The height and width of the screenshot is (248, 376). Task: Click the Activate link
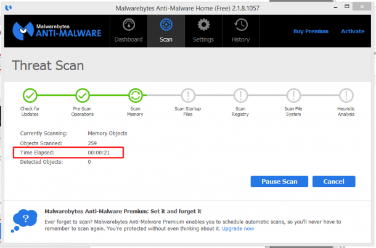point(353,31)
